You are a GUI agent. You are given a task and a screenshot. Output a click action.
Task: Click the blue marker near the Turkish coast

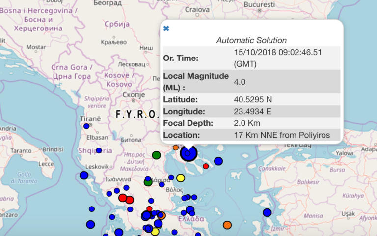[x=267, y=212]
